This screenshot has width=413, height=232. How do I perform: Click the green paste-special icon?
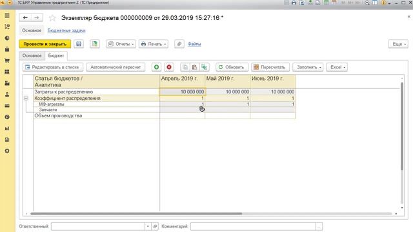pos(204,67)
